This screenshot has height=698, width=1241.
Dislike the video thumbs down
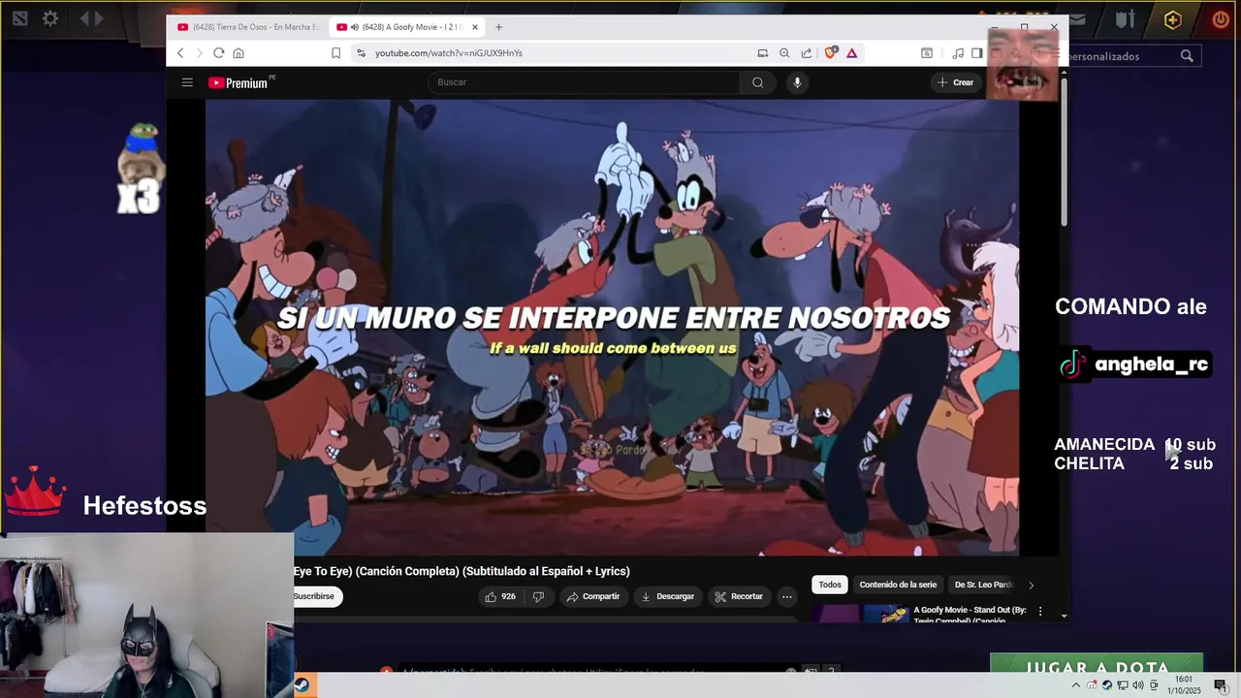(x=538, y=596)
